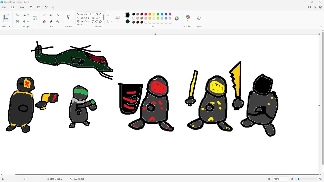Viewport: 324px width, 182px height.
Task: Expand the Copilot dropdown arrow
Action: click(x=188, y=21)
